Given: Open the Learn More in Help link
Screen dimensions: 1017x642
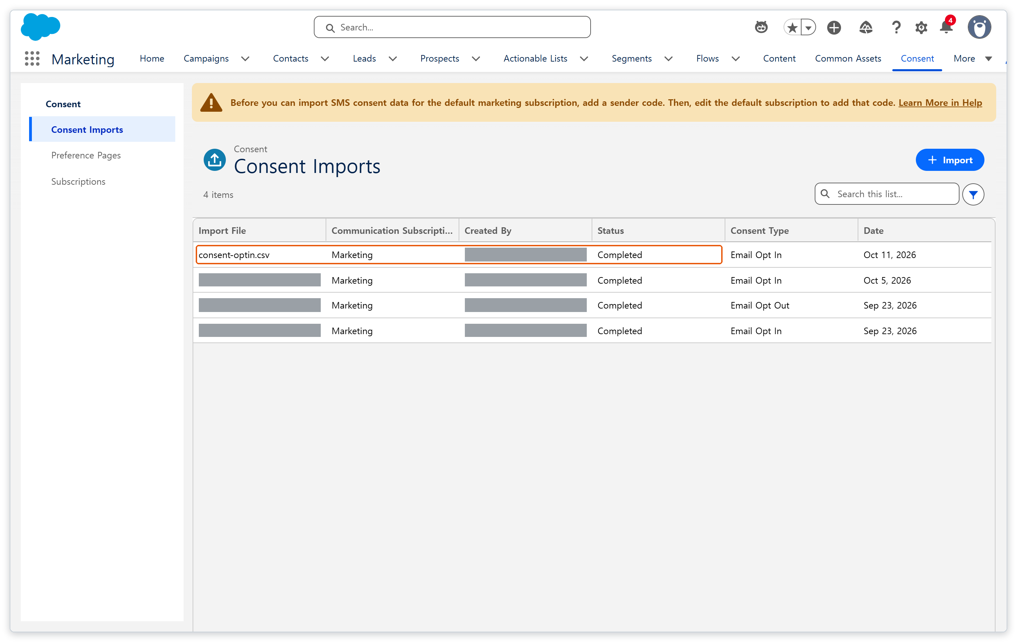Looking at the screenshot, I should [940, 103].
